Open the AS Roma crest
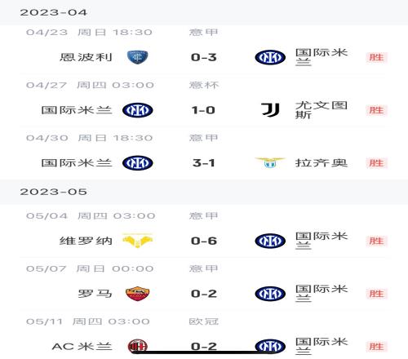Viewport: 408px width, 359px height. (x=138, y=294)
